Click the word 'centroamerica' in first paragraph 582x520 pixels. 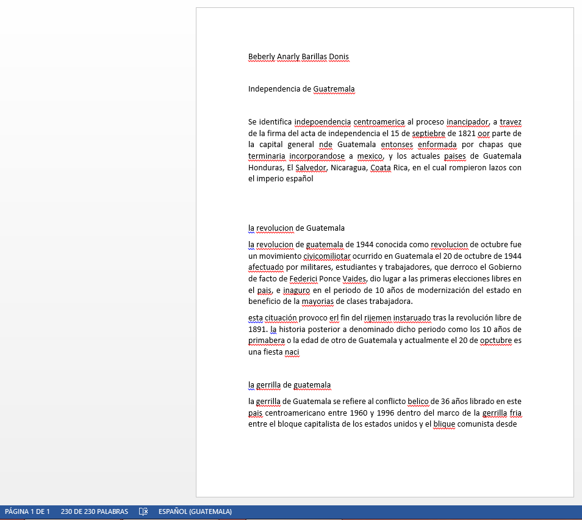(x=379, y=122)
